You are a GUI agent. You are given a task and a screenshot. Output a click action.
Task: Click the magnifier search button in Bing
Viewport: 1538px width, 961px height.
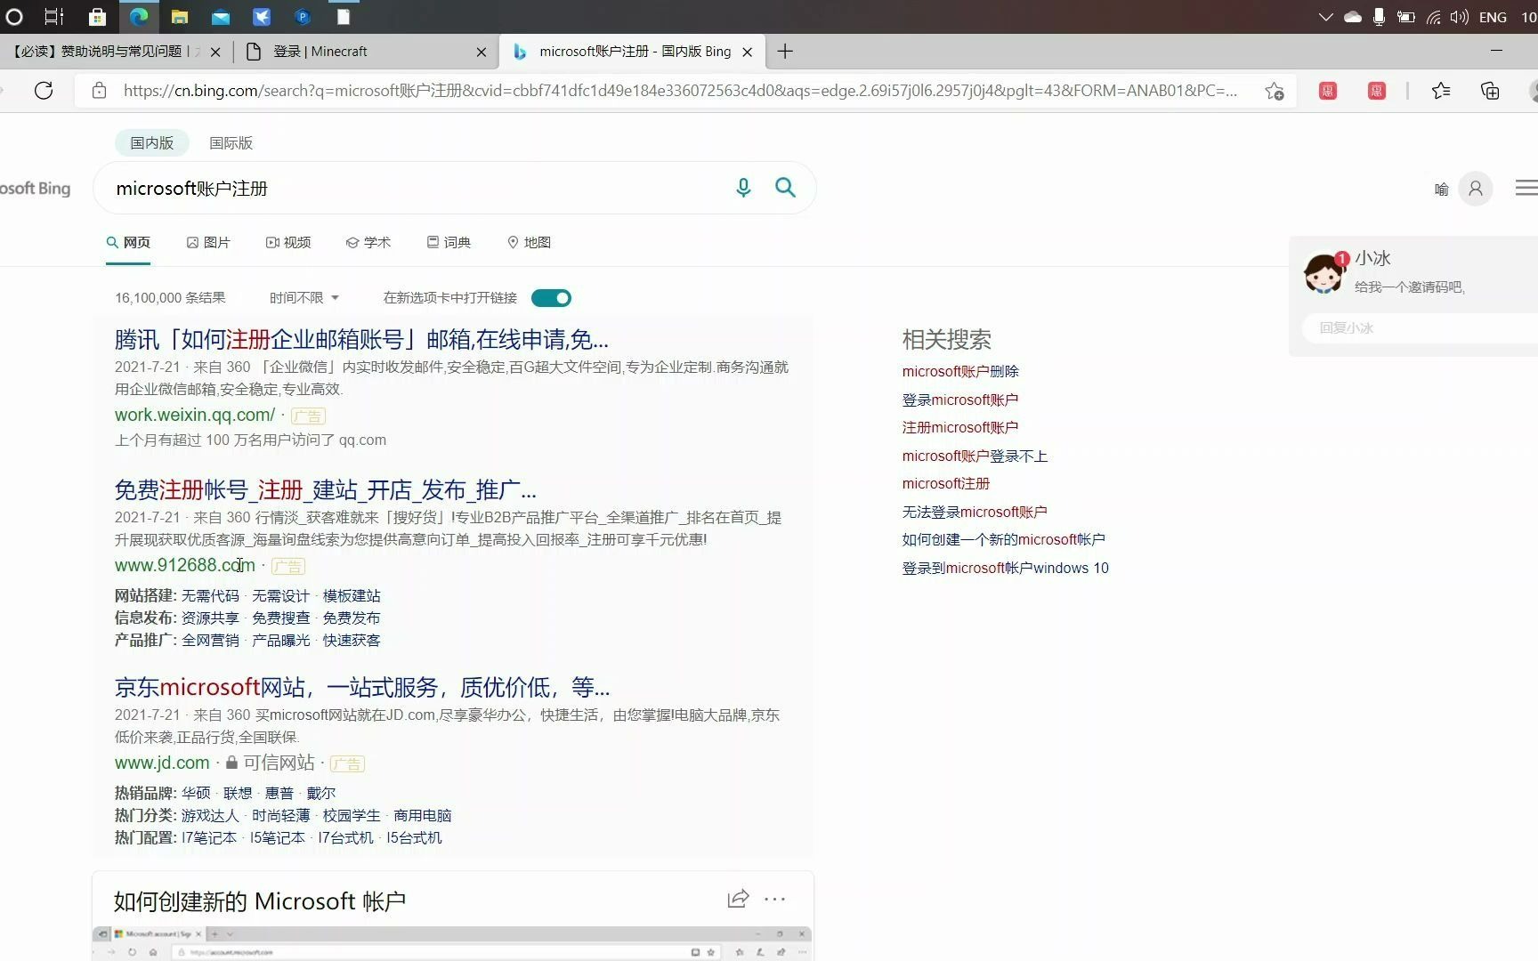click(785, 188)
